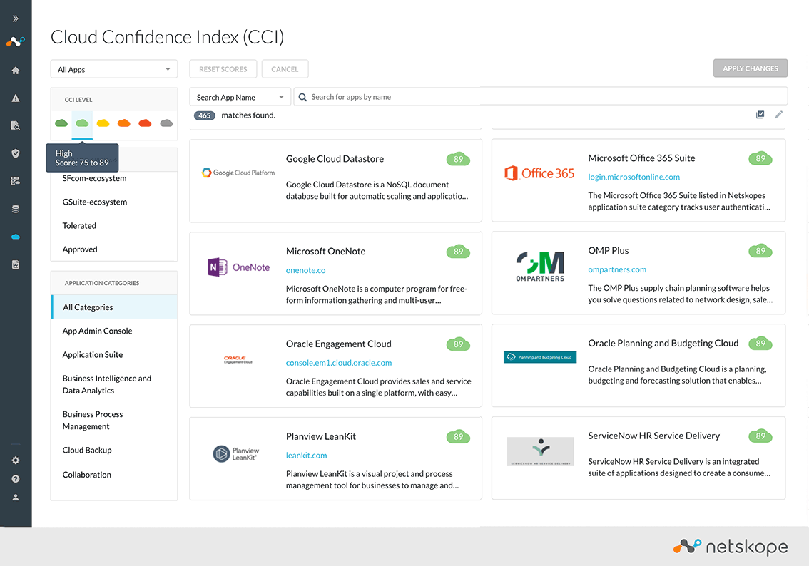Open the Search App Name dropdown

240,97
